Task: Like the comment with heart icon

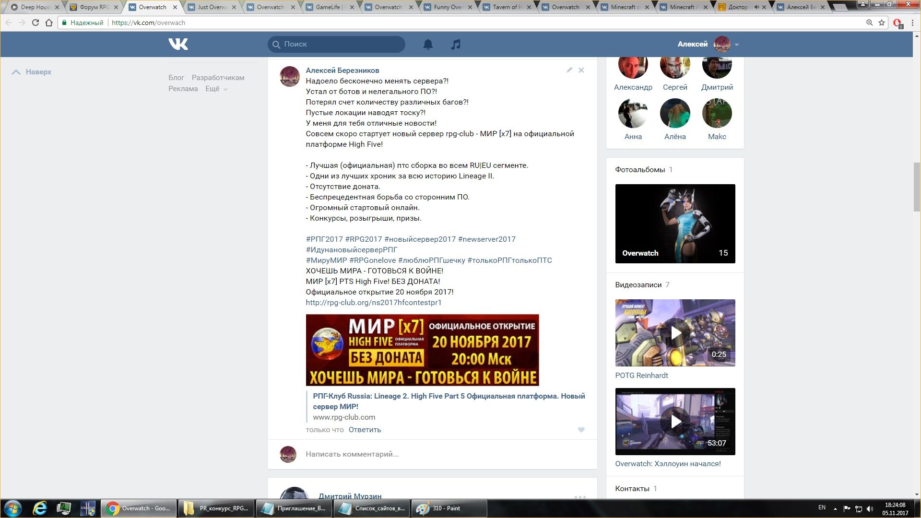Action: tap(581, 430)
